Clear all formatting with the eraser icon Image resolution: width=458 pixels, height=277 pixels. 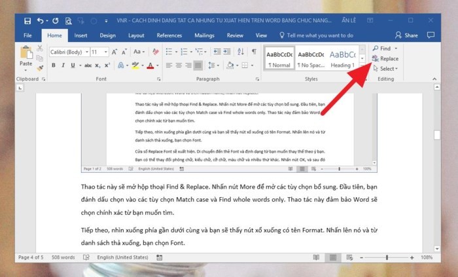[156, 52]
